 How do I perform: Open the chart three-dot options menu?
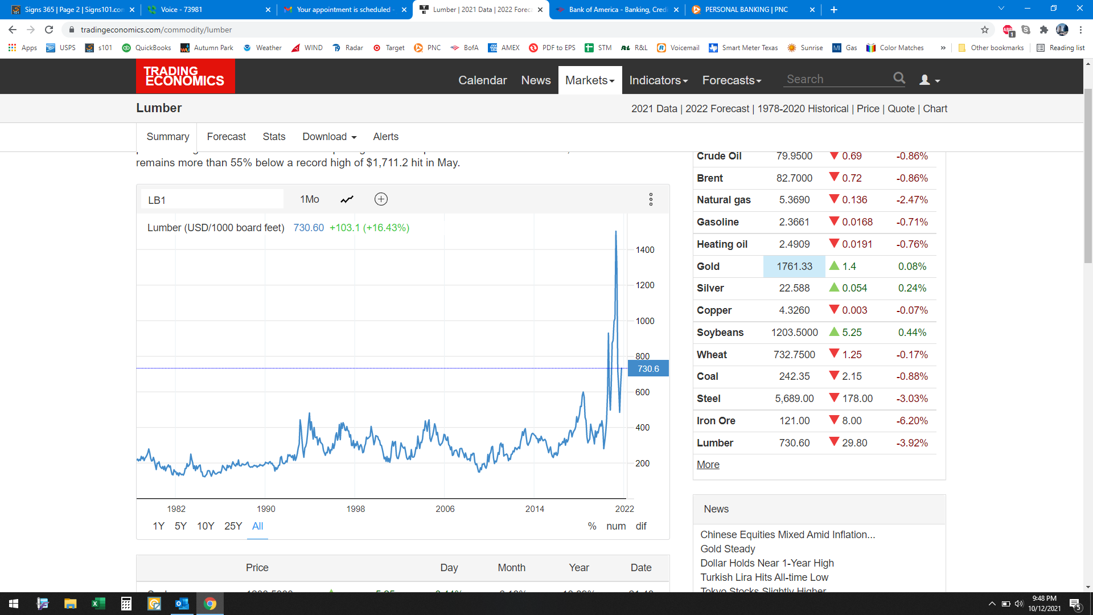[x=651, y=199]
